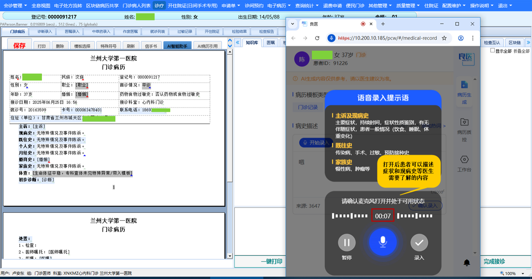532x279 pixels.
Task: Open the 门诊病人列表 menu item
Action: pos(137,6)
